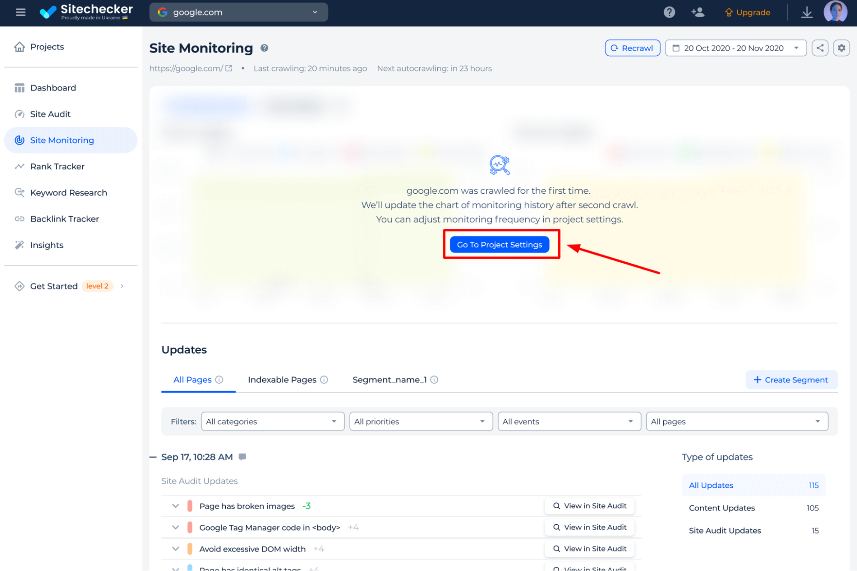Screen dimensions: 857x571
Task: Open the All priorities filter
Action: 421,421
